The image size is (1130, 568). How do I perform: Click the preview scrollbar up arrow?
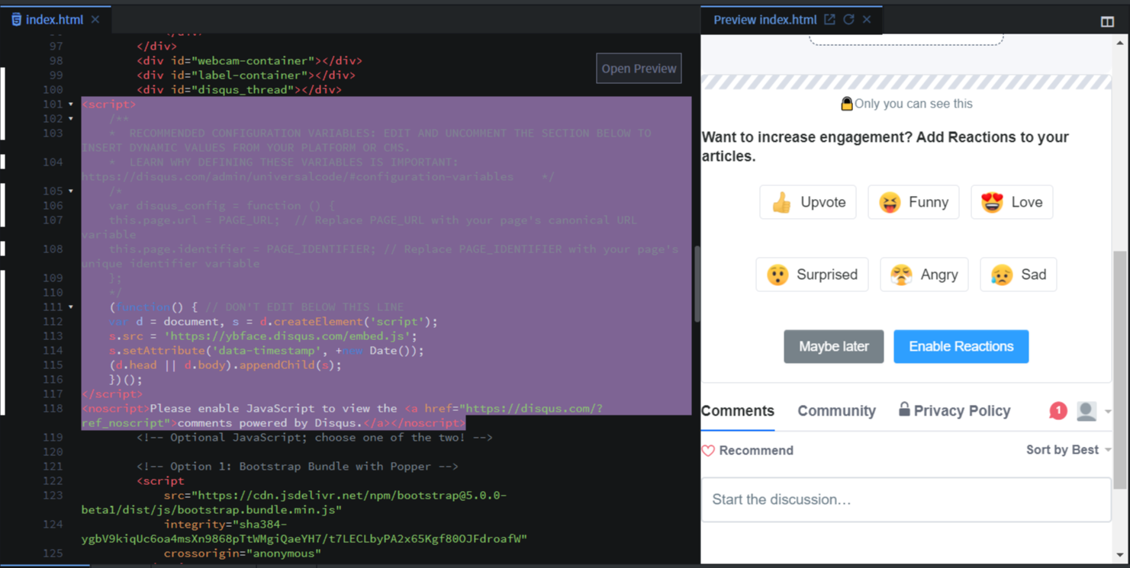click(1119, 43)
